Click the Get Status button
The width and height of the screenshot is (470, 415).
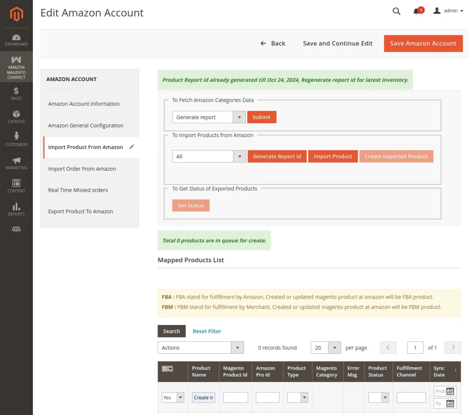click(x=191, y=205)
